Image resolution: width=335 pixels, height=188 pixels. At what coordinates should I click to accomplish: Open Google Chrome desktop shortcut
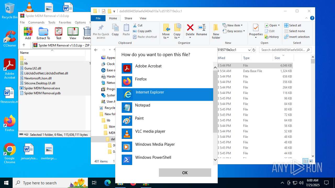pyautogui.click(x=10, y=153)
